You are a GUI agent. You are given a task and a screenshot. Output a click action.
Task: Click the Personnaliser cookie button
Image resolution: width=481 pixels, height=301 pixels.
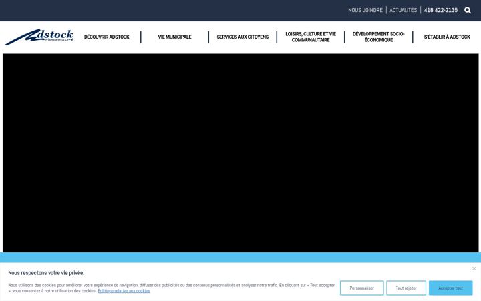click(x=361, y=288)
